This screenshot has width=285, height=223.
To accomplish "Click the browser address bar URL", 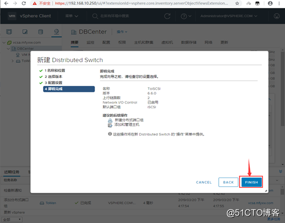I will click(x=141, y=3).
